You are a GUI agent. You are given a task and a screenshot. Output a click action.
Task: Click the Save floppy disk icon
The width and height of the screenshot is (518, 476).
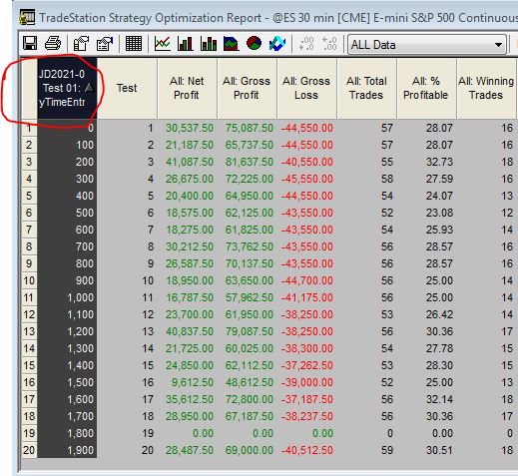[30, 44]
